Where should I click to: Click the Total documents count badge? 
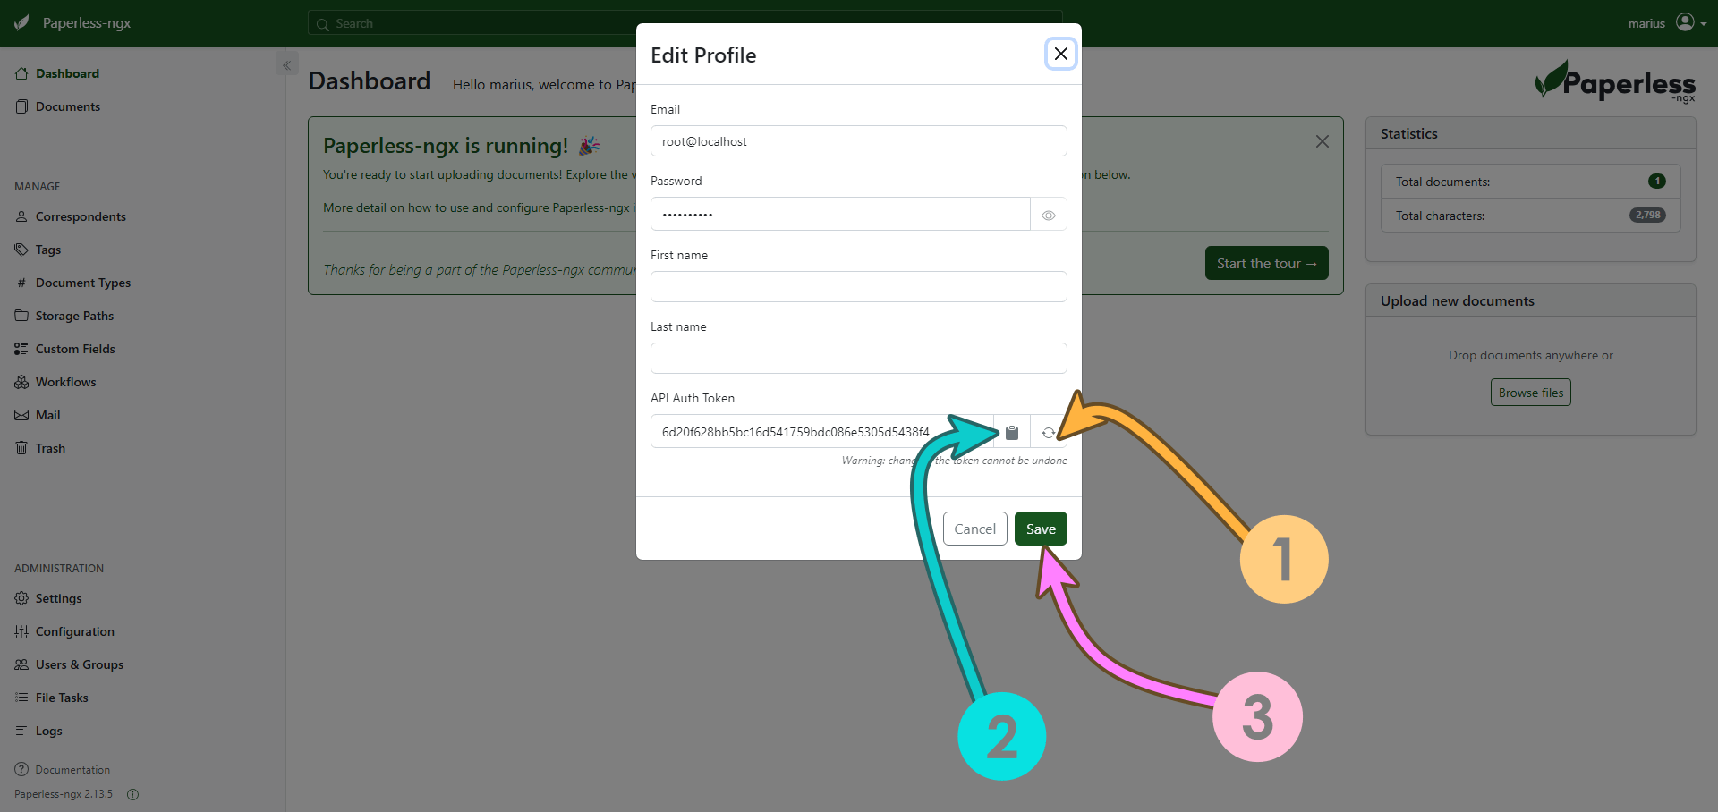(x=1656, y=181)
